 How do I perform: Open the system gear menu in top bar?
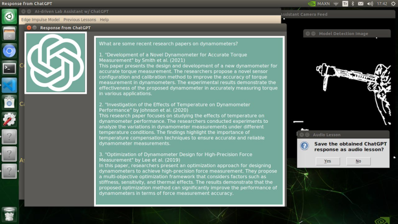393,4
